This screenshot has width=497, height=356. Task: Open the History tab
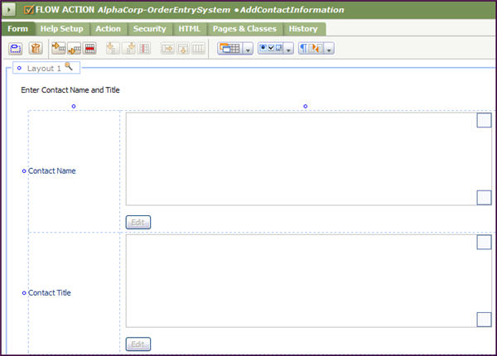(303, 29)
